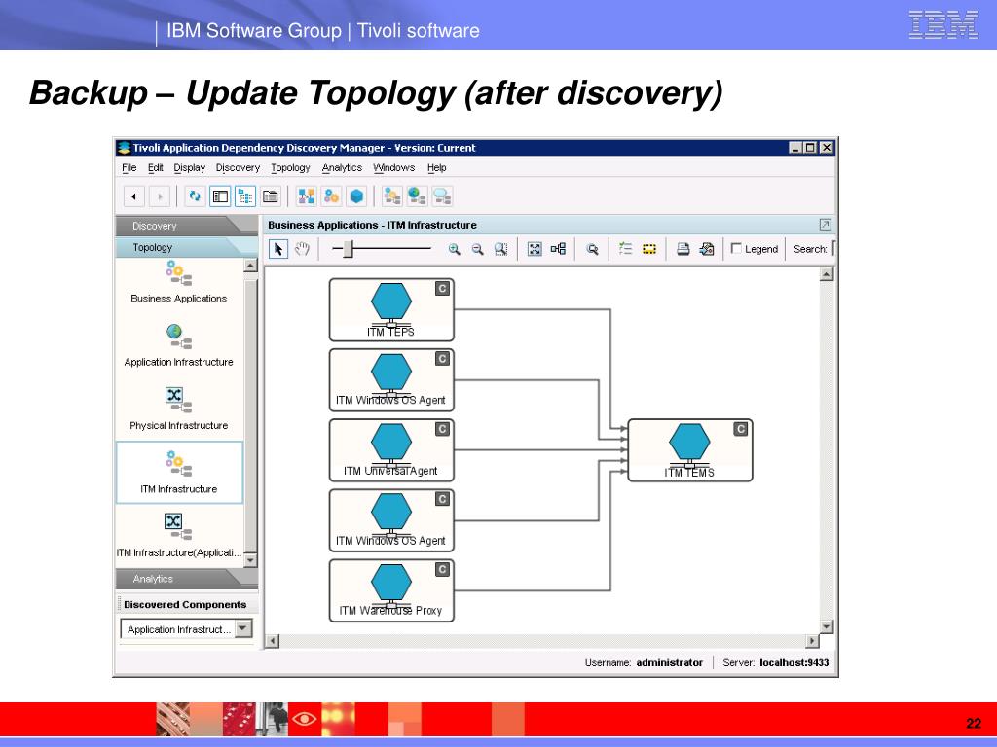
Task: Click the blue hexagon component icon
Action: 356,196
